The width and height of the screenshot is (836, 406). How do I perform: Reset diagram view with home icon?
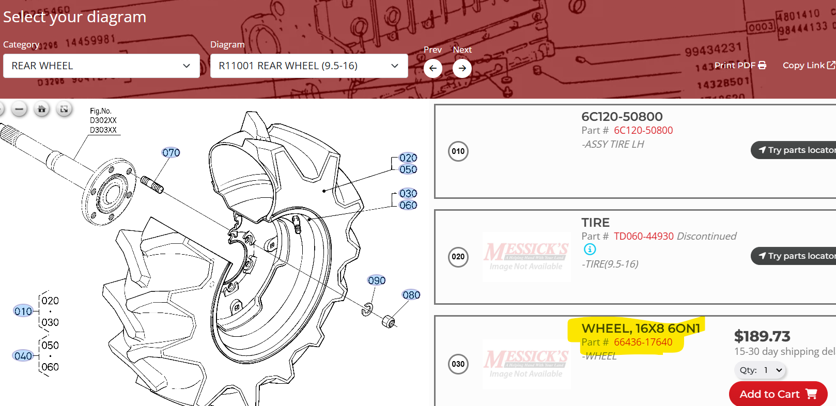pos(42,109)
